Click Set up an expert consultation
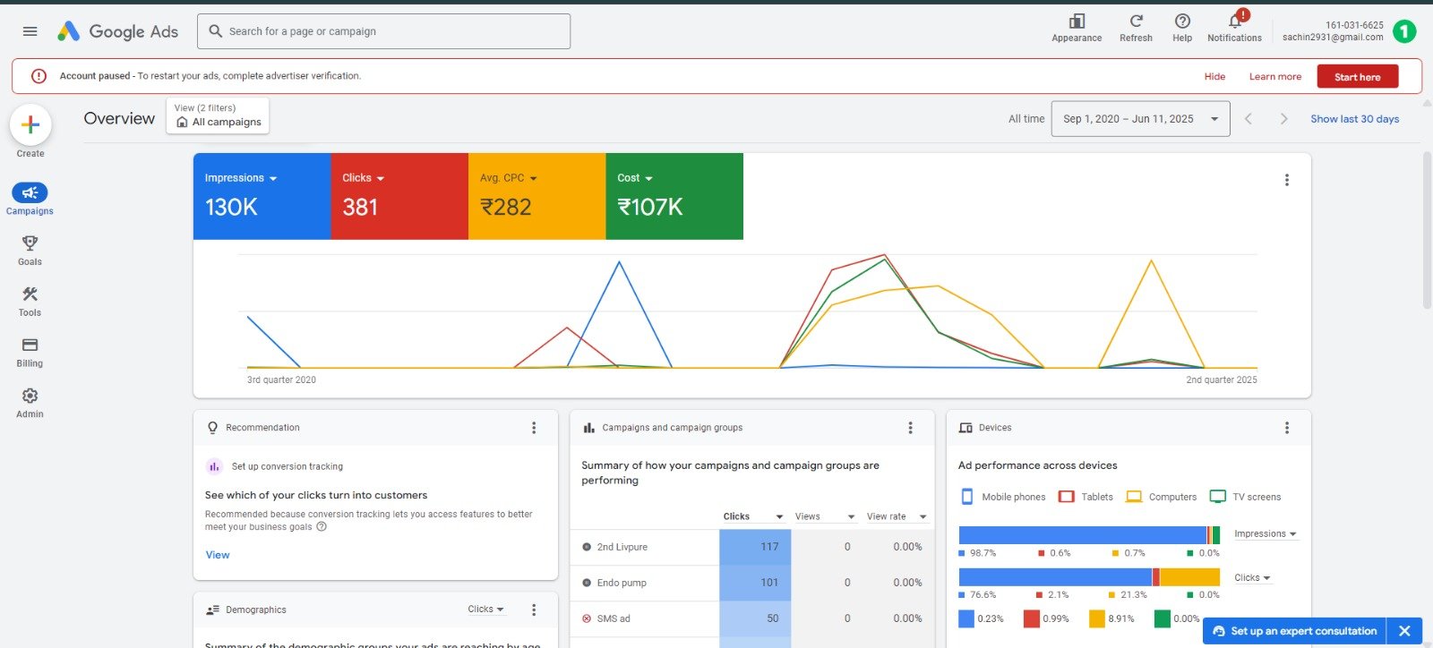The width and height of the screenshot is (1433, 648). coord(1294,631)
